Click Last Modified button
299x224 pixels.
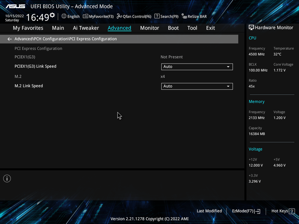tap(209, 211)
